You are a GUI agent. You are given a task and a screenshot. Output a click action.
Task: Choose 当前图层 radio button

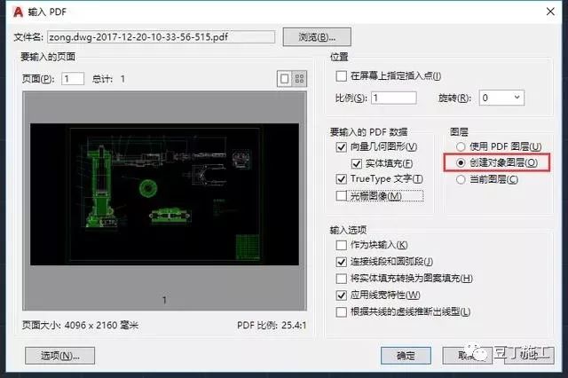[x=460, y=179]
